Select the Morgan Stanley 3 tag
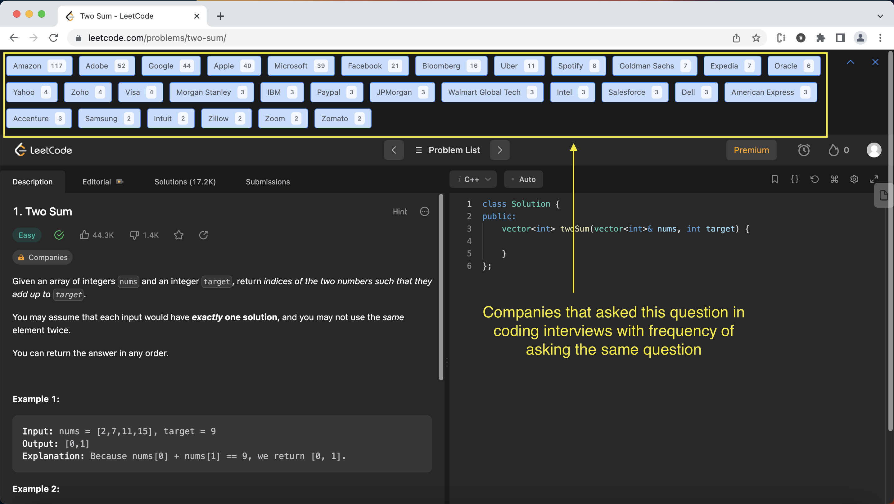894x504 pixels. click(x=211, y=92)
